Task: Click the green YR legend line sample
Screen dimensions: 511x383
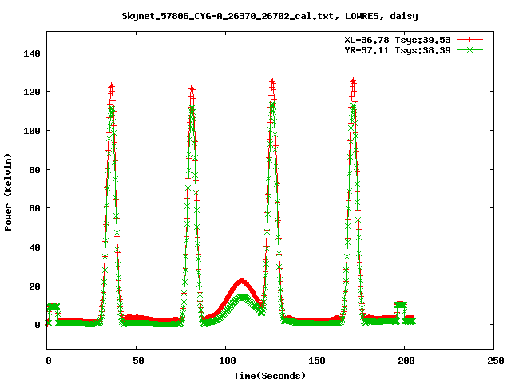Action: (x=469, y=49)
